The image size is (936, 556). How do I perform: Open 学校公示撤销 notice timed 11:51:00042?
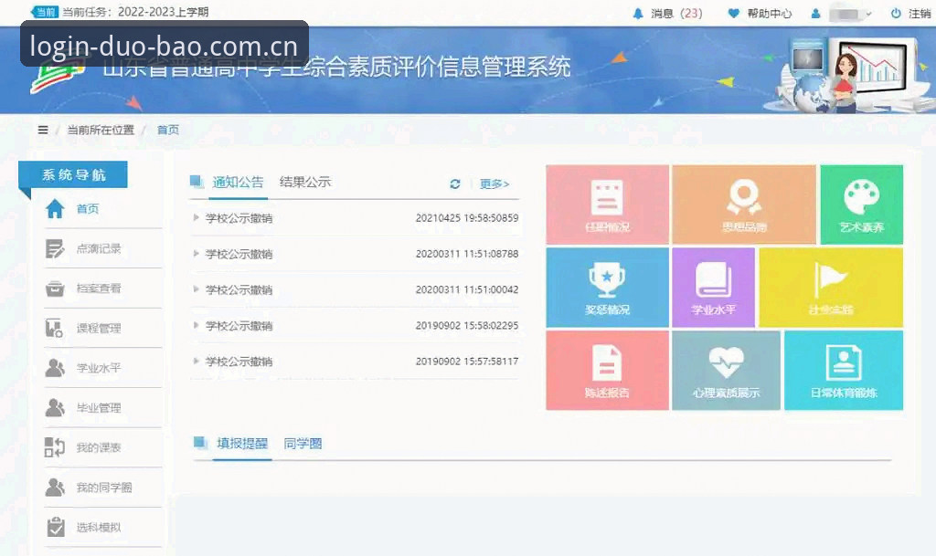[x=239, y=289]
